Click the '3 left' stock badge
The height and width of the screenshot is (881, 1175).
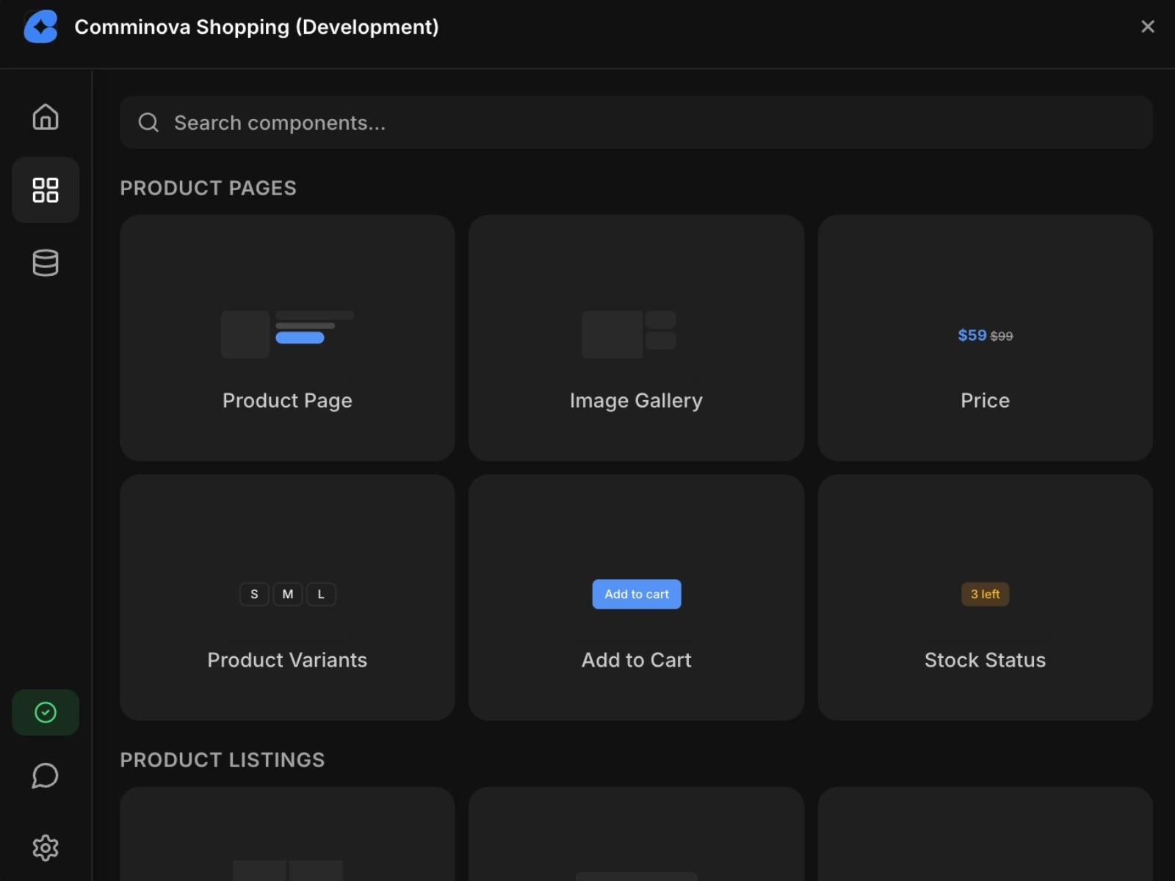985,594
